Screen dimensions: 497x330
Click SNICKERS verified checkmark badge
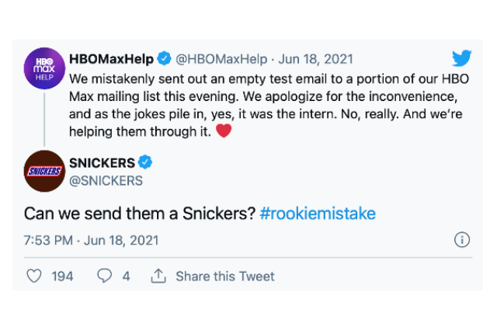click(145, 162)
